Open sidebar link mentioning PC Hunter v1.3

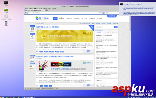106,74
